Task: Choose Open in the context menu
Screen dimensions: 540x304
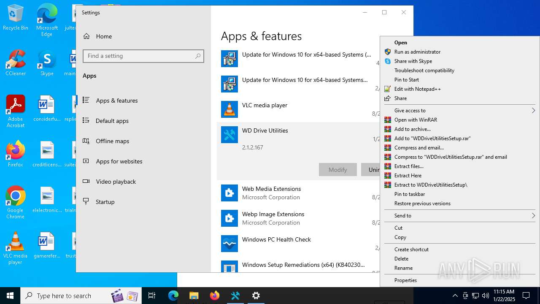Action: point(460,43)
